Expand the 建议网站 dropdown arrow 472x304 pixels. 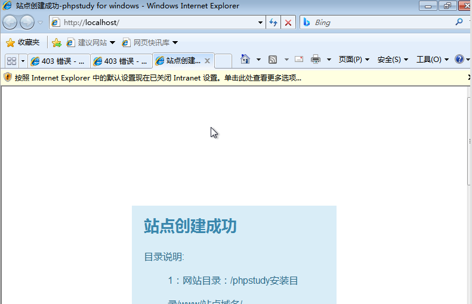113,43
